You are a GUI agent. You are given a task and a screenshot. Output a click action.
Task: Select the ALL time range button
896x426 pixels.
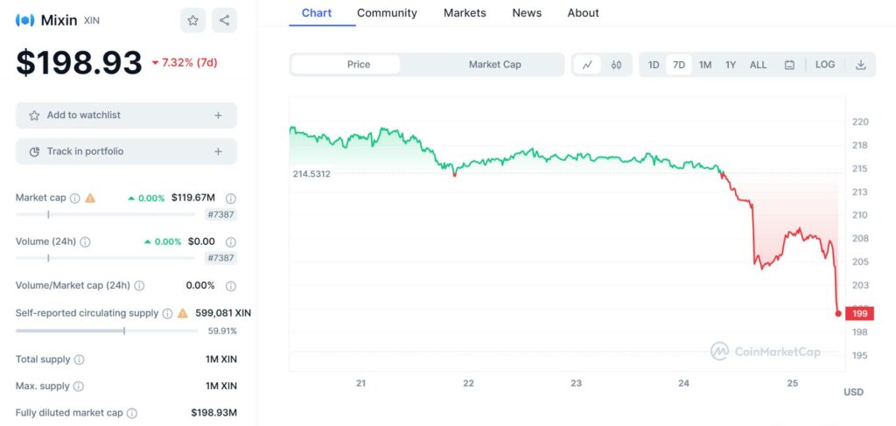pos(758,65)
